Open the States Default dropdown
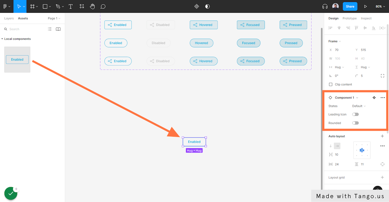Viewport: 389px width, 202px height. tap(359, 106)
